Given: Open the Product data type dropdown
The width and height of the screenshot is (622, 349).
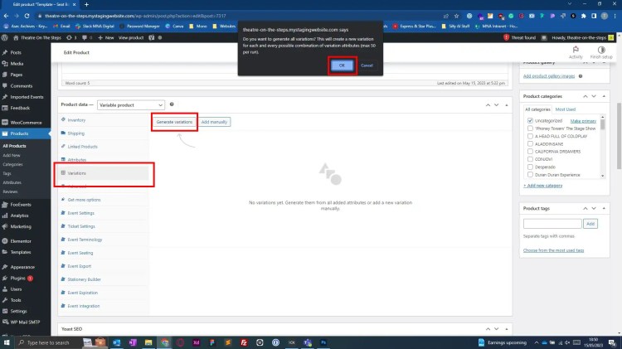Looking at the screenshot, I should click(130, 105).
